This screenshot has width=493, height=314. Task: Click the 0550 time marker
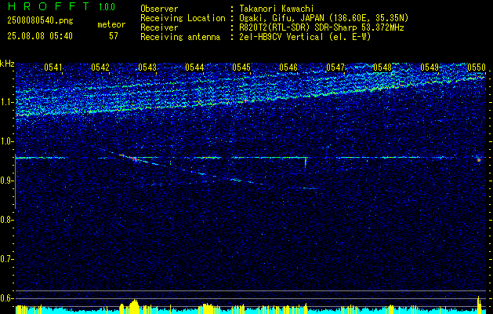[x=477, y=67]
